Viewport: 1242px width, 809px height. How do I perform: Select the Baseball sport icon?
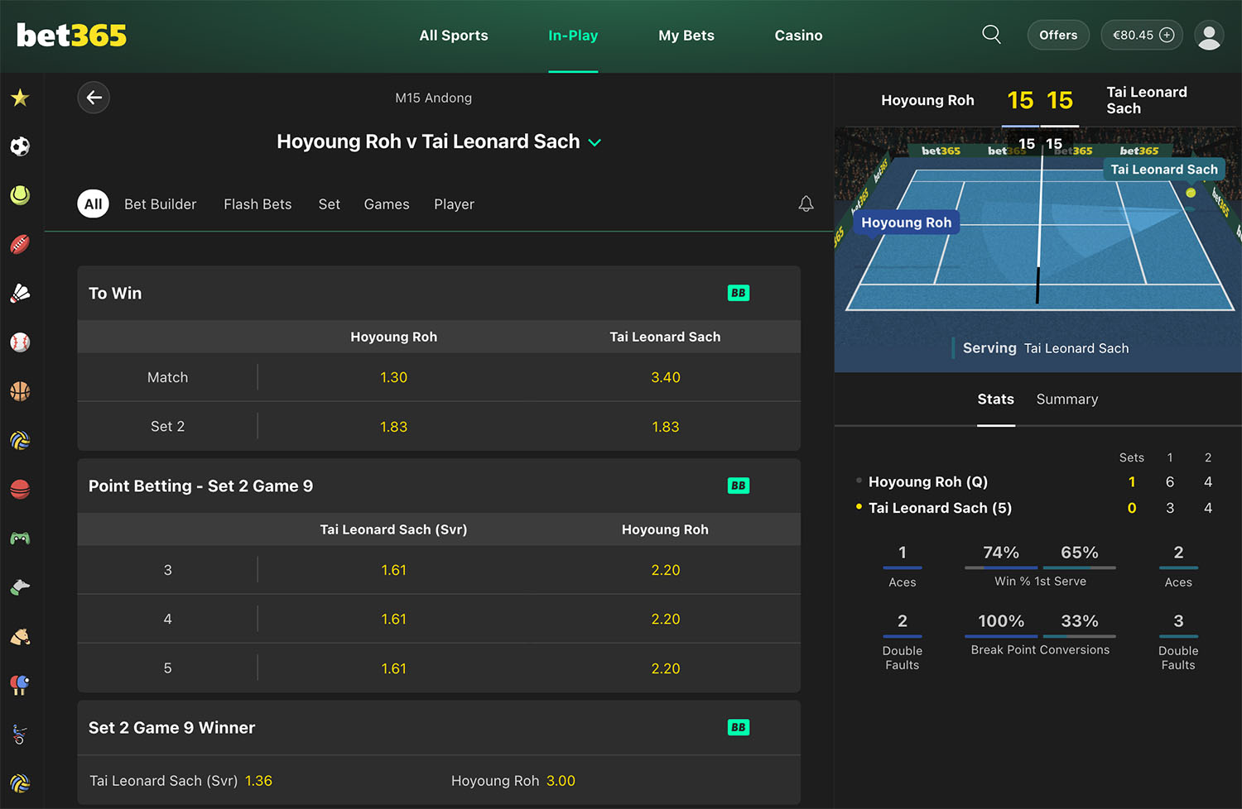pos(20,342)
